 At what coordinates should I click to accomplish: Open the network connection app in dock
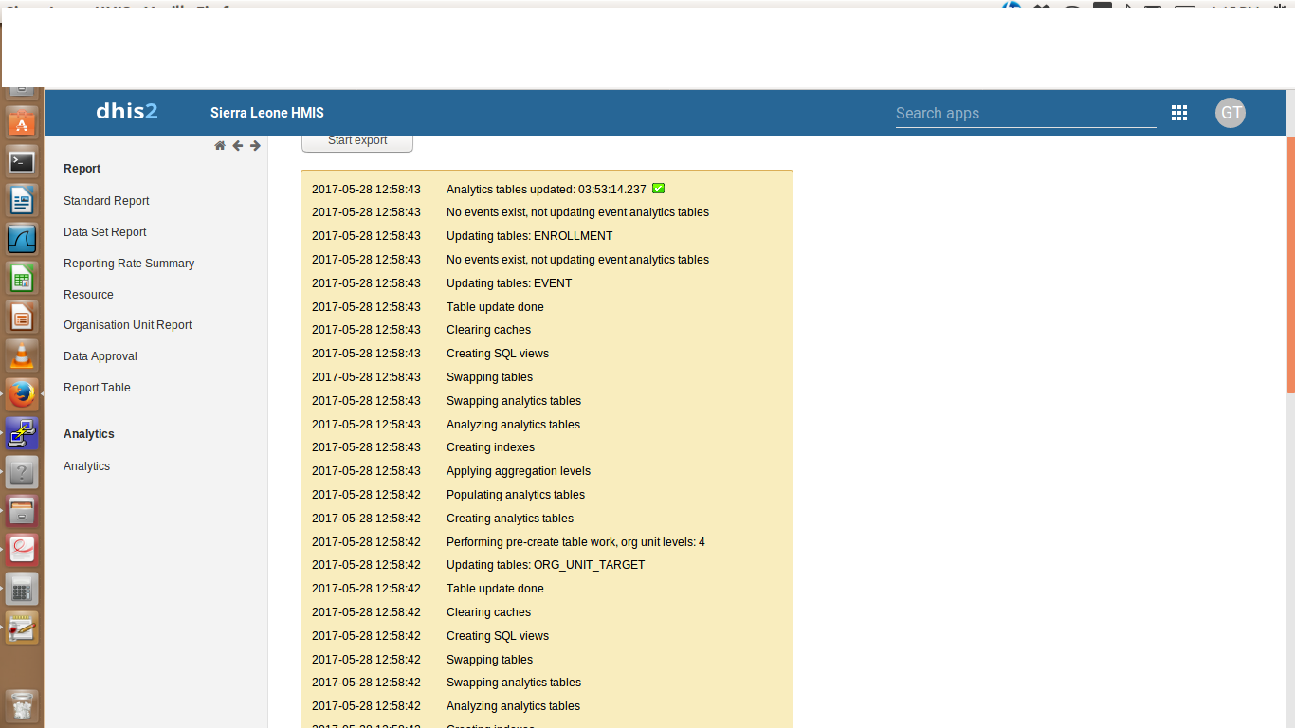point(22,433)
